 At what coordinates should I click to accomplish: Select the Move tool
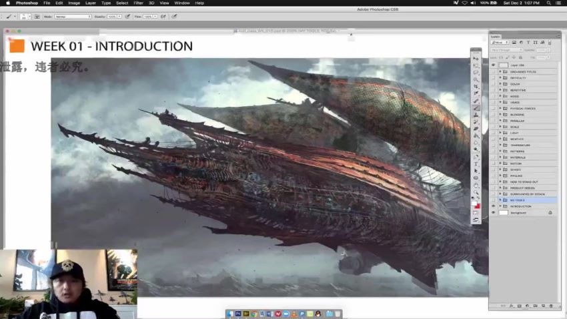476,59
